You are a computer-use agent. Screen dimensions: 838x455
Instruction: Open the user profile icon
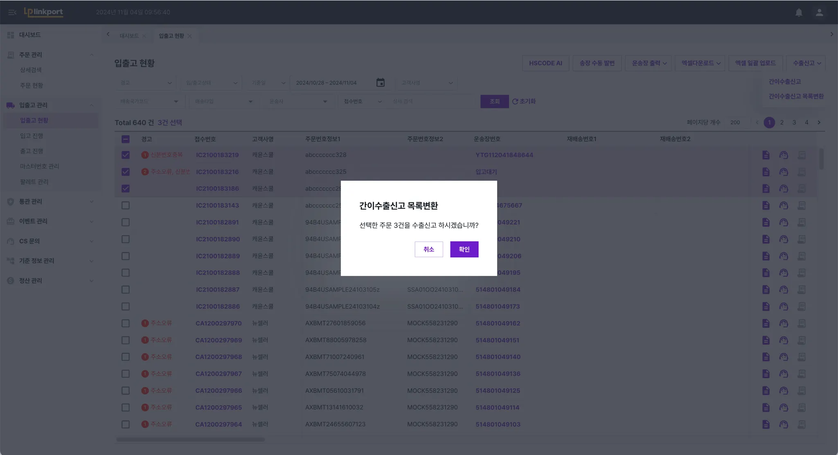coord(819,12)
